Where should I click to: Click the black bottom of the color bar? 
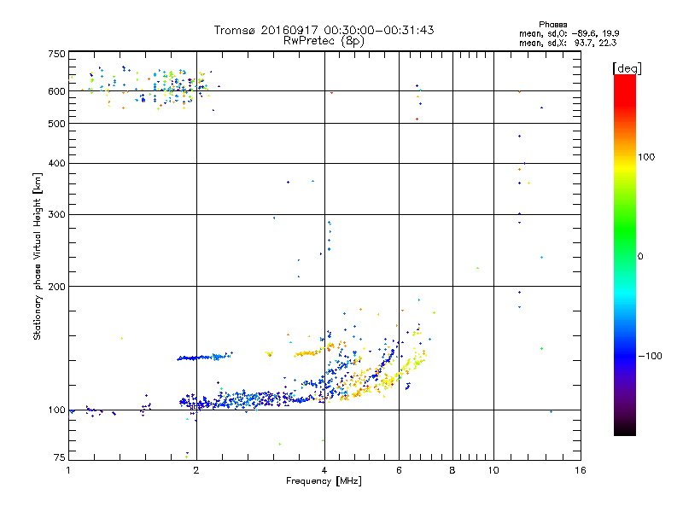(625, 429)
